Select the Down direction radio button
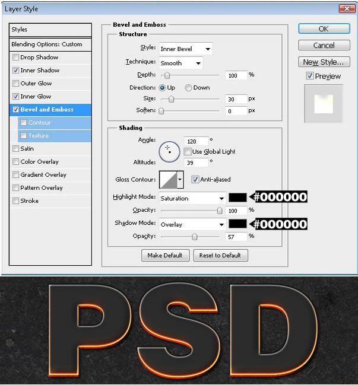358x385 pixels. [188, 88]
